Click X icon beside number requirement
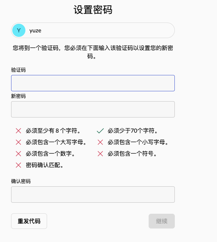Image resolution: width=217 pixels, height=242 pixels. pos(18,154)
